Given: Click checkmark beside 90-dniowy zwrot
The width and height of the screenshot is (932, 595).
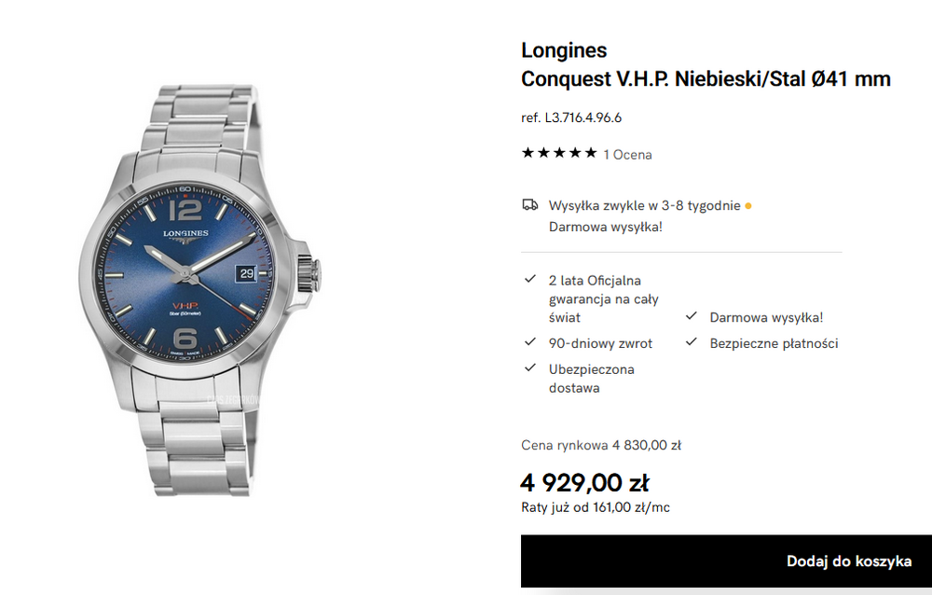Looking at the screenshot, I should [x=530, y=341].
